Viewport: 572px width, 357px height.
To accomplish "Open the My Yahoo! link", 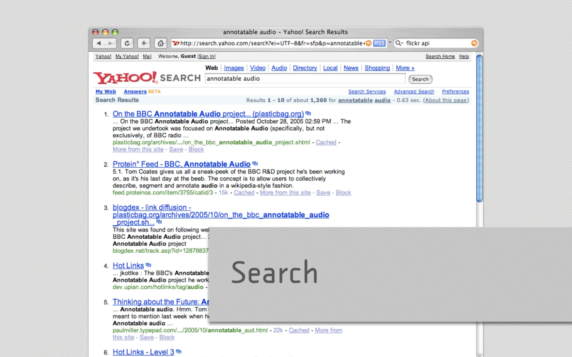I will coord(127,56).
